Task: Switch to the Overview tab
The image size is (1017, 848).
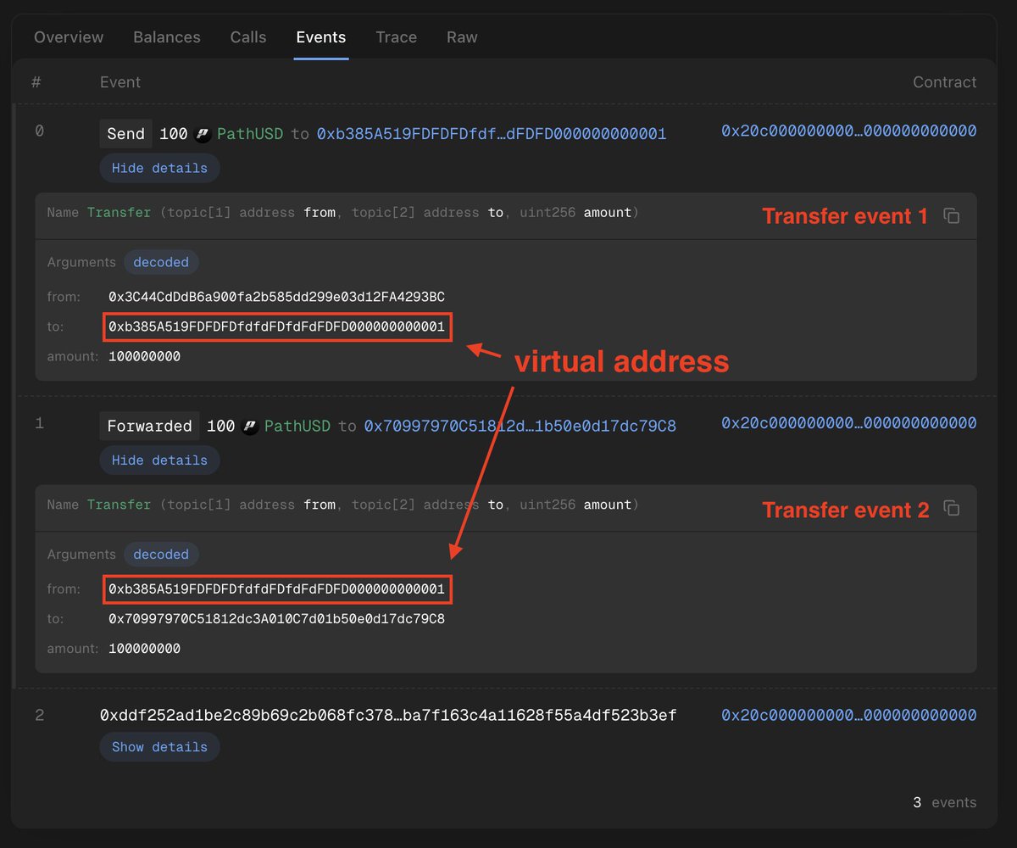Action: point(69,37)
